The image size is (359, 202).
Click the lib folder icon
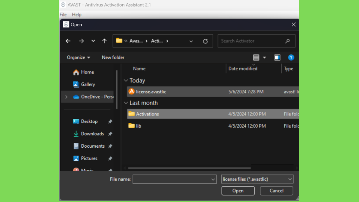click(131, 126)
